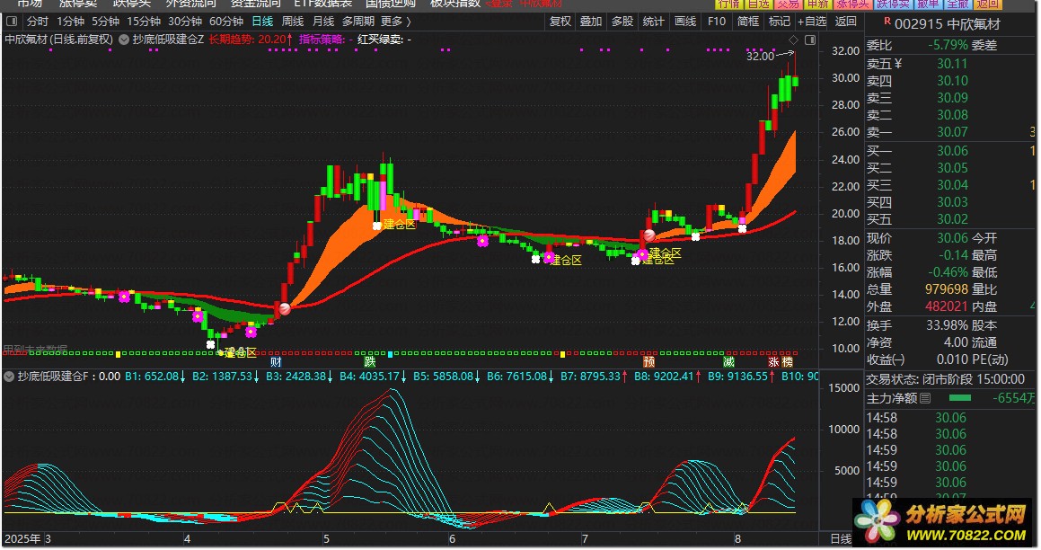
Task: Switch to the 15分钟 period tab
Action: (144, 22)
